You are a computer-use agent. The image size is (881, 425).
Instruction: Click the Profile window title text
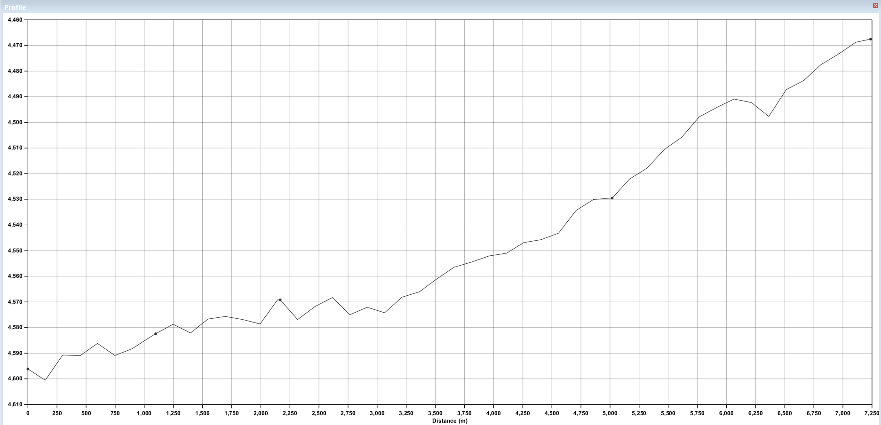(15, 7)
